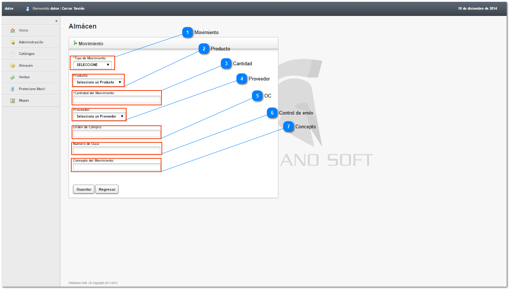
Task: Click the Almacén box icon
Action: pos(13,66)
